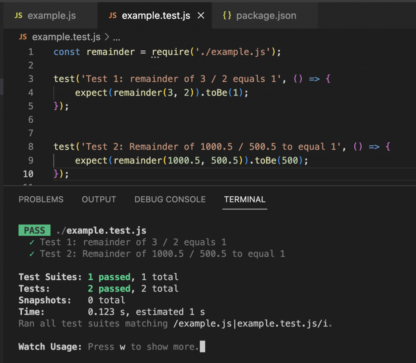Click the JS icon on example.js tab
The height and width of the screenshot is (363, 416).
(18, 16)
